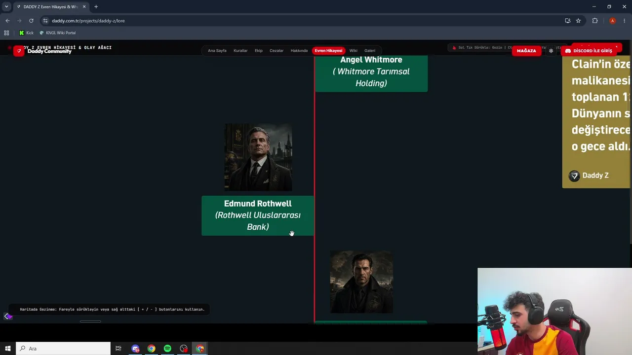The image size is (632, 355).
Task: Click the MAĞAZA store button
Action: click(526, 51)
